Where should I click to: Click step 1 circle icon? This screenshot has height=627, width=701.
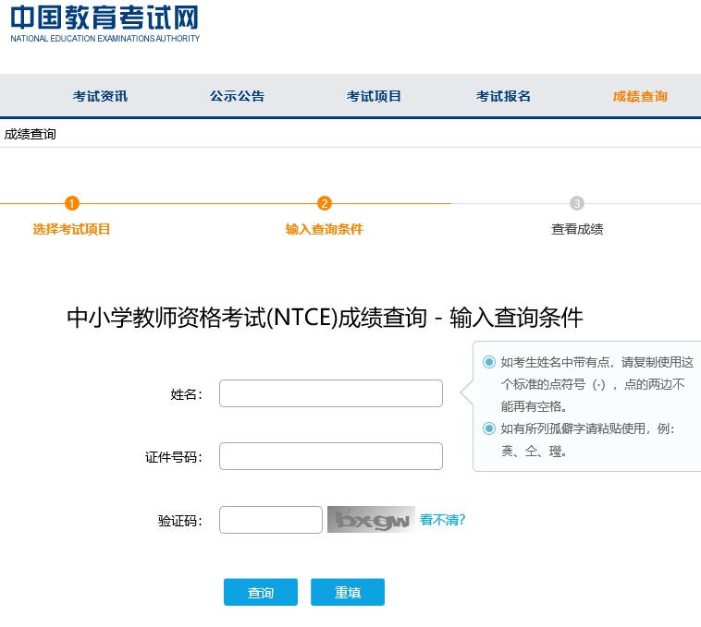coord(72,203)
